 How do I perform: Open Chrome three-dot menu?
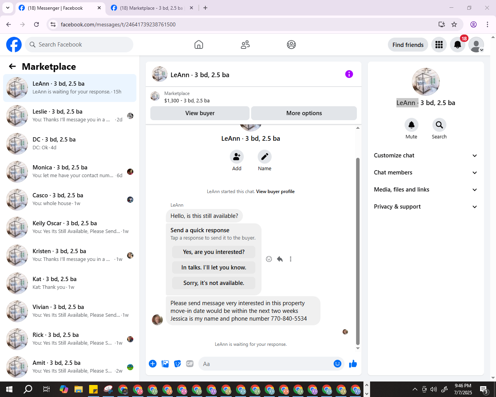(x=487, y=24)
